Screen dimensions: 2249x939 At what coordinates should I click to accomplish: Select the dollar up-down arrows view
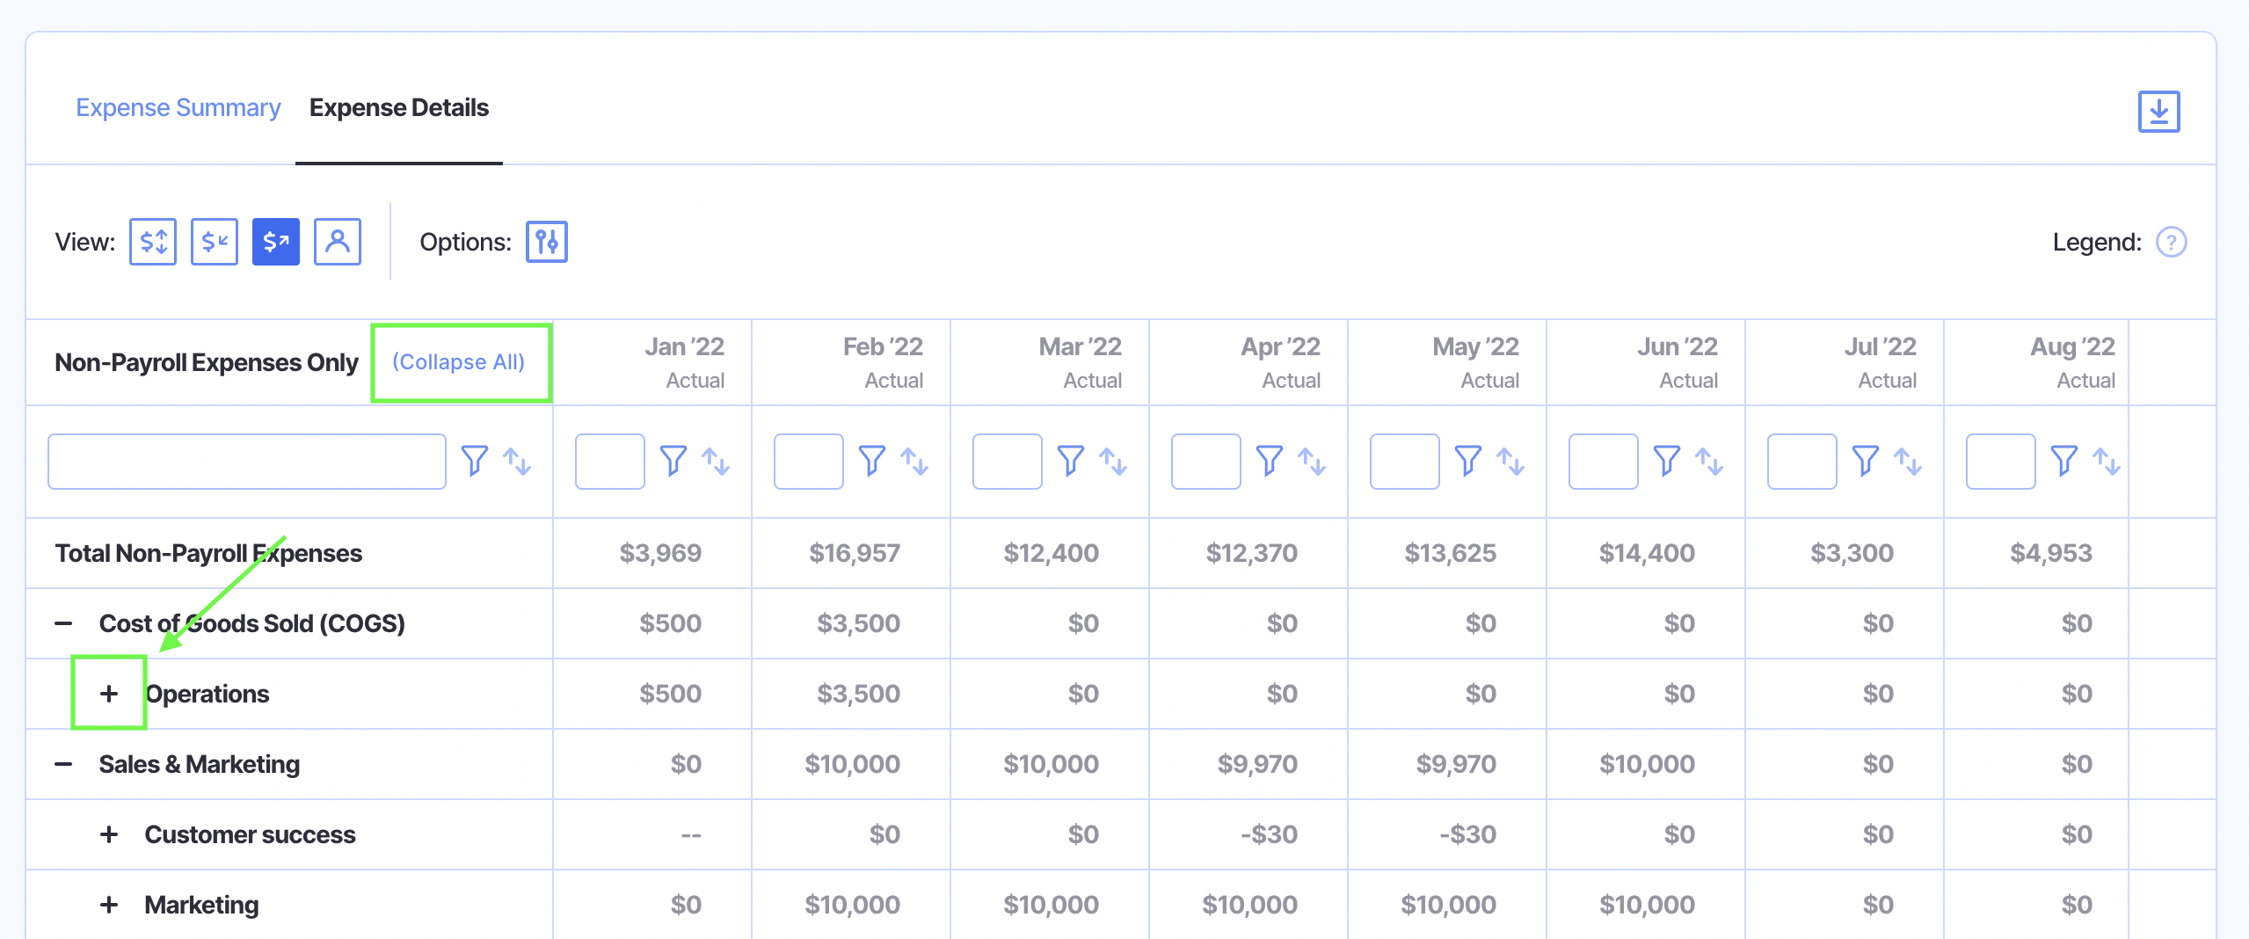pos(153,242)
